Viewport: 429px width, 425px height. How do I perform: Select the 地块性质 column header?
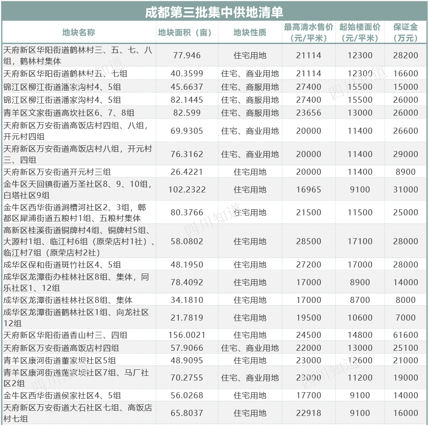tap(250, 32)
